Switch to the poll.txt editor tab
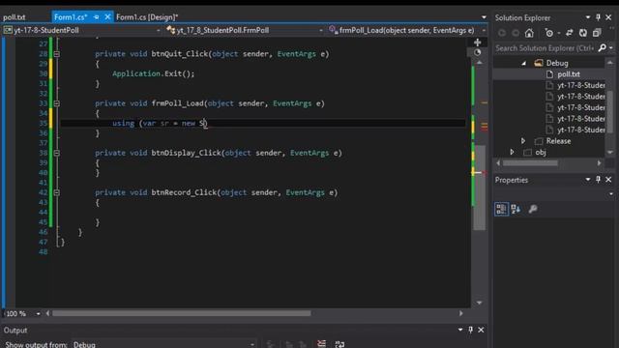Image resolution: width=619 pixels, height=348 pixels. tap(15, 17)
